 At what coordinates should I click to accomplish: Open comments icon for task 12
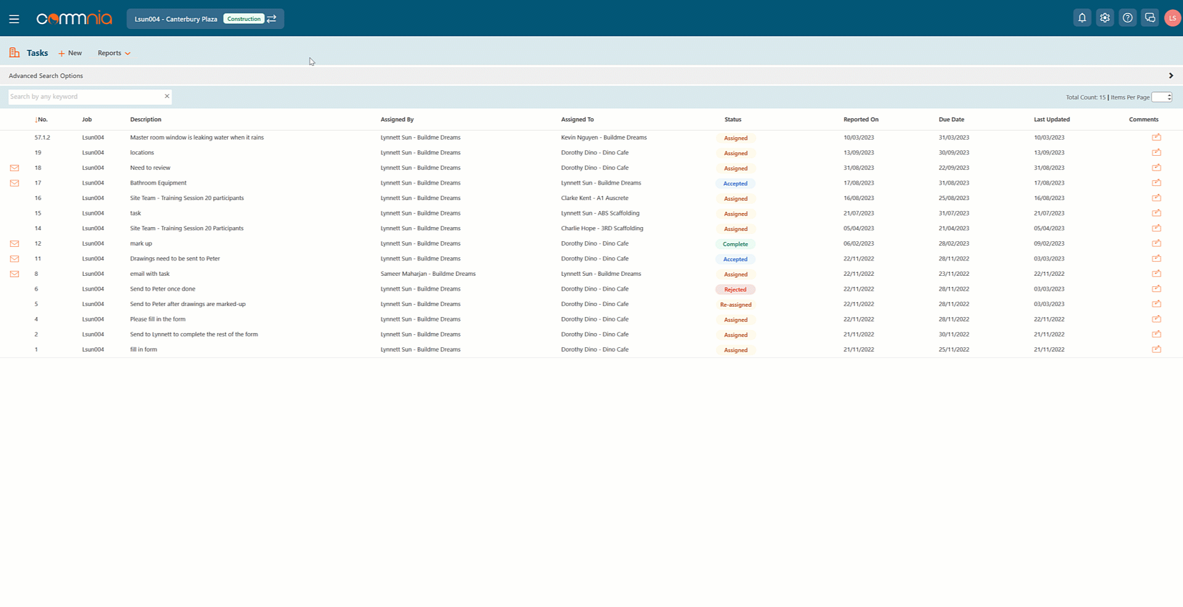pos(1157,244)
